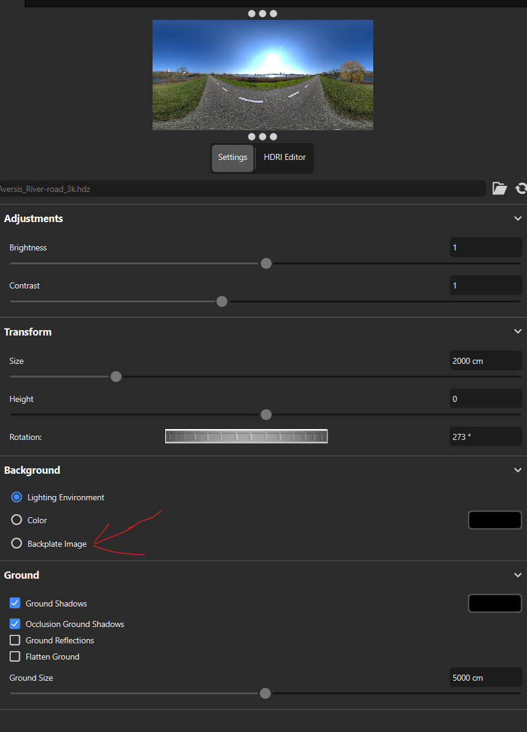Screen dimensions: 527x732
Task: Click the Size slider handle
Action: [x=116, y=377]
